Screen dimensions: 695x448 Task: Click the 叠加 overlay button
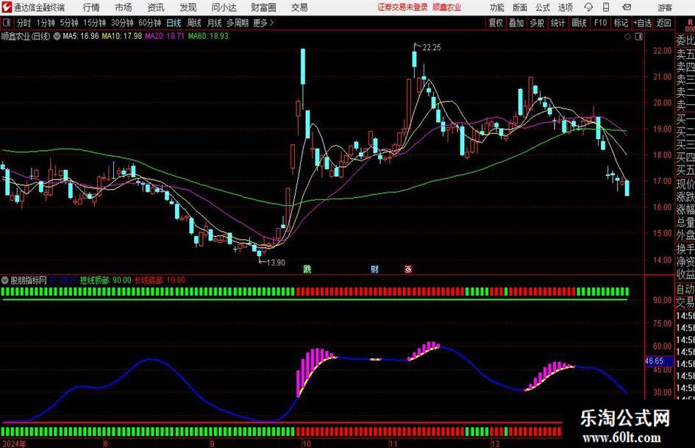[516, 23]
